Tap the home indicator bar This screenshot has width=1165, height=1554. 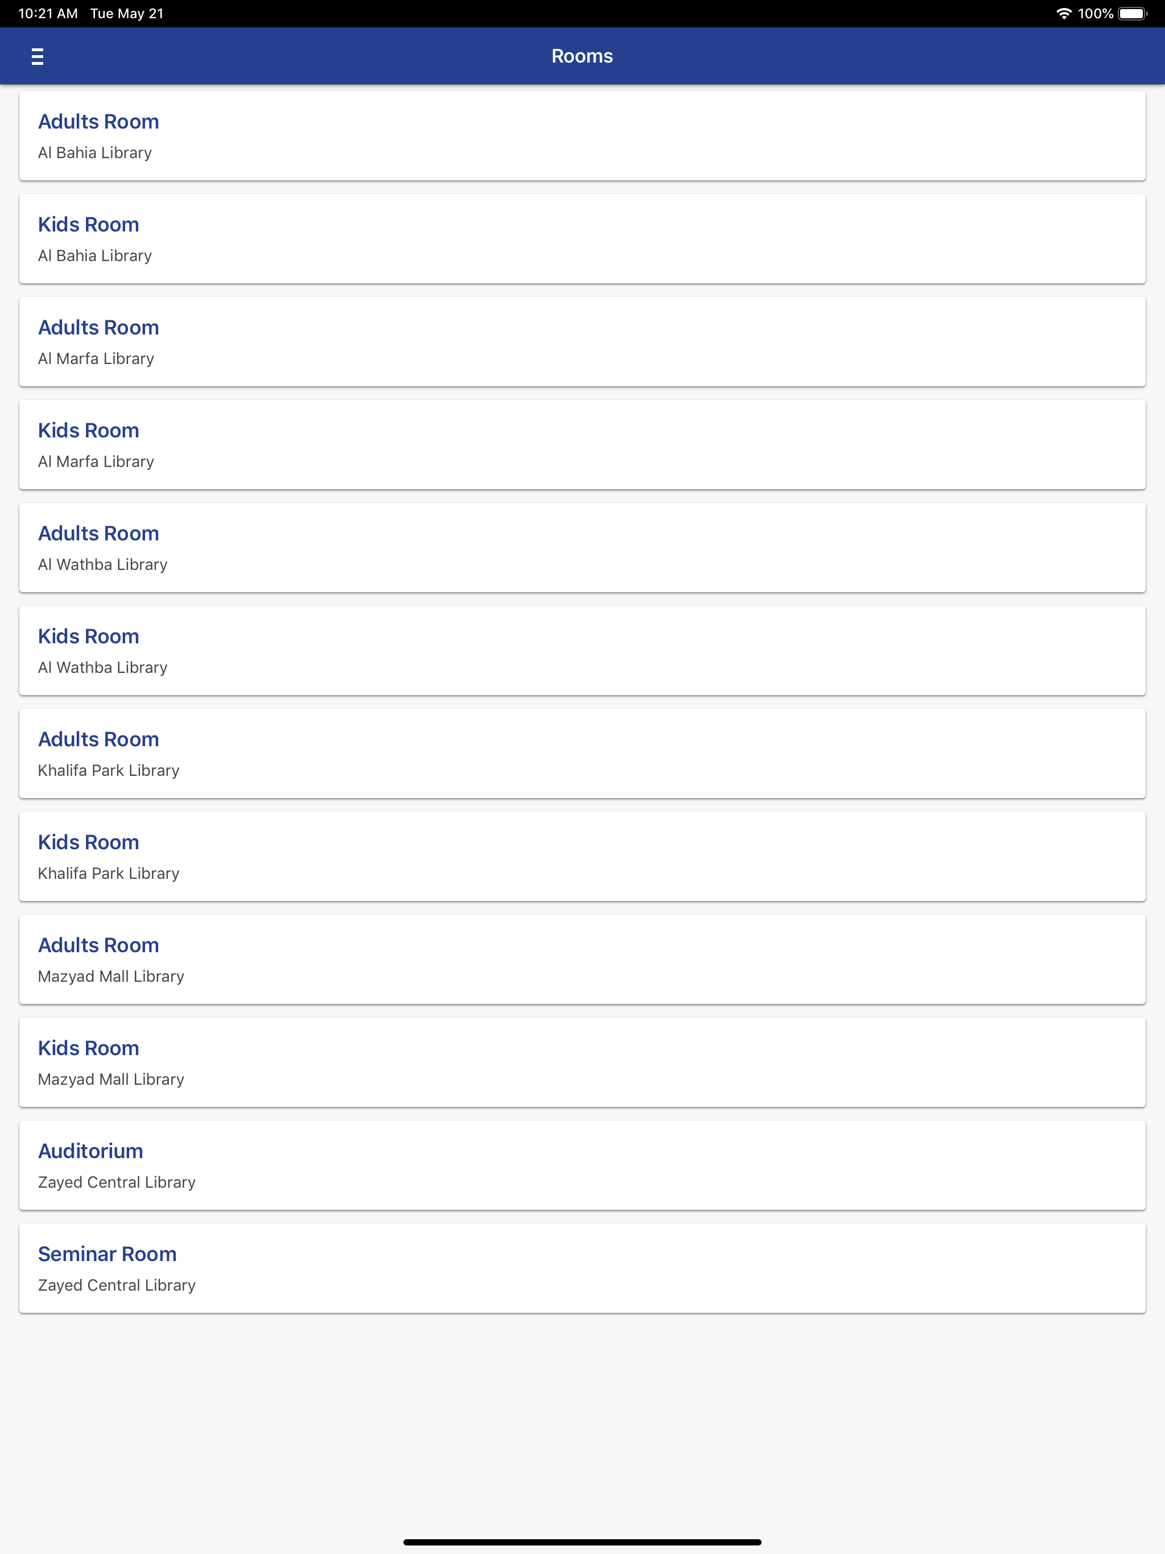[582, 1542]
